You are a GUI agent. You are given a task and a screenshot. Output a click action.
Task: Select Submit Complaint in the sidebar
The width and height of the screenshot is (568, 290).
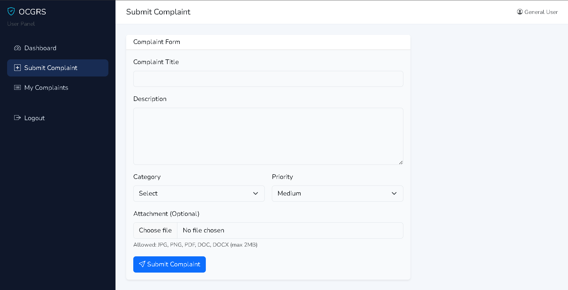(x=58, y=68)
